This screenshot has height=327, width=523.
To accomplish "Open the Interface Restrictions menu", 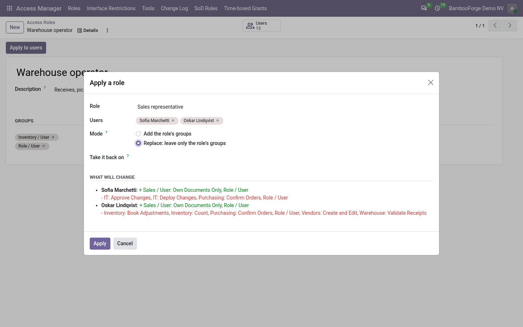I will tap(111, 8).
